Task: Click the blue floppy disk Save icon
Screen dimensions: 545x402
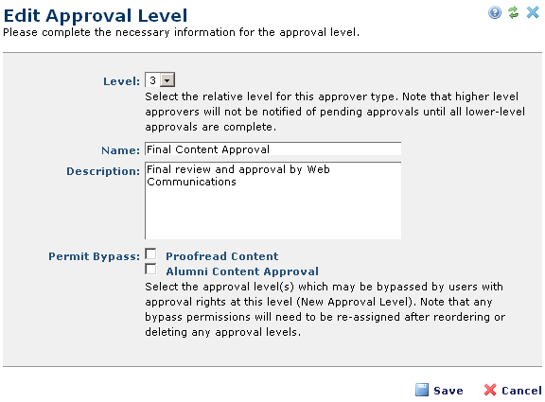Action: click(422, 390)
